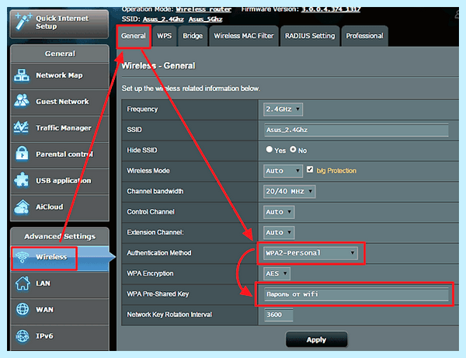Click the Asus_5Ghz SSID link
The image size is (466, 358).
[205, 19]
